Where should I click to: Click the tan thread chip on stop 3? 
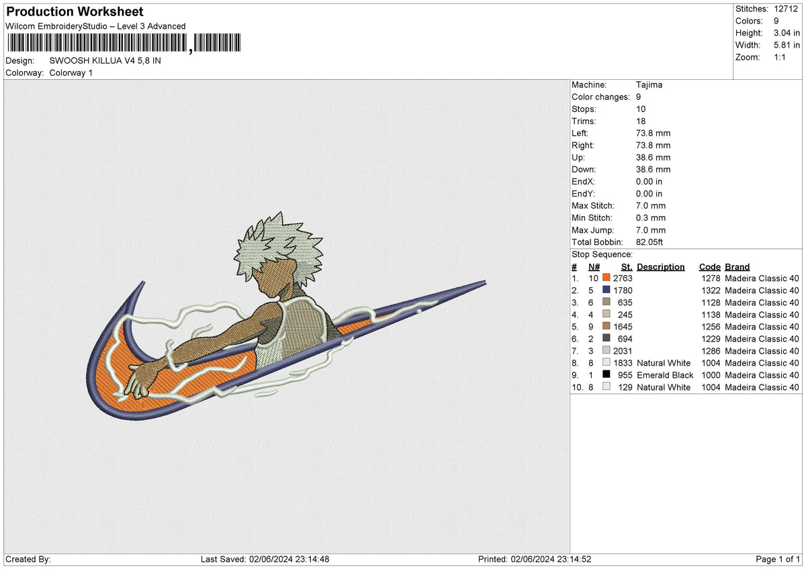[x=607, y=303]
